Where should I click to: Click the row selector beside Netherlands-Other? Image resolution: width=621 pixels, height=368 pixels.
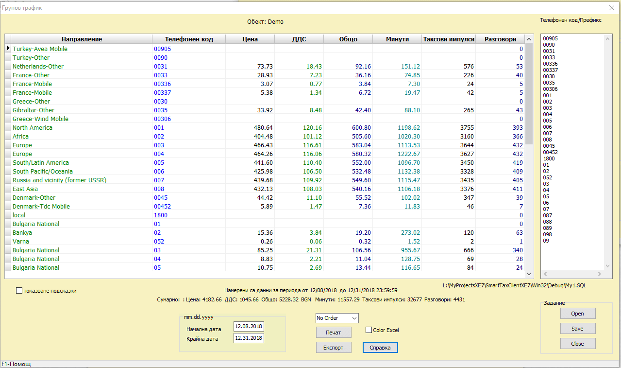click(8, 66)
